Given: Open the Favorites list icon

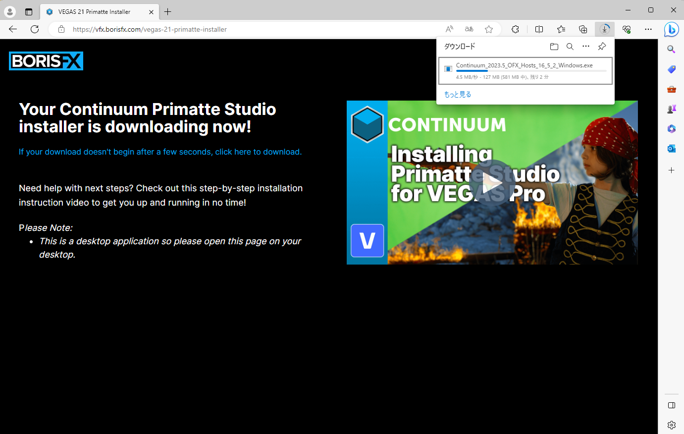Looking at the screenshot, I should (561, 29).
